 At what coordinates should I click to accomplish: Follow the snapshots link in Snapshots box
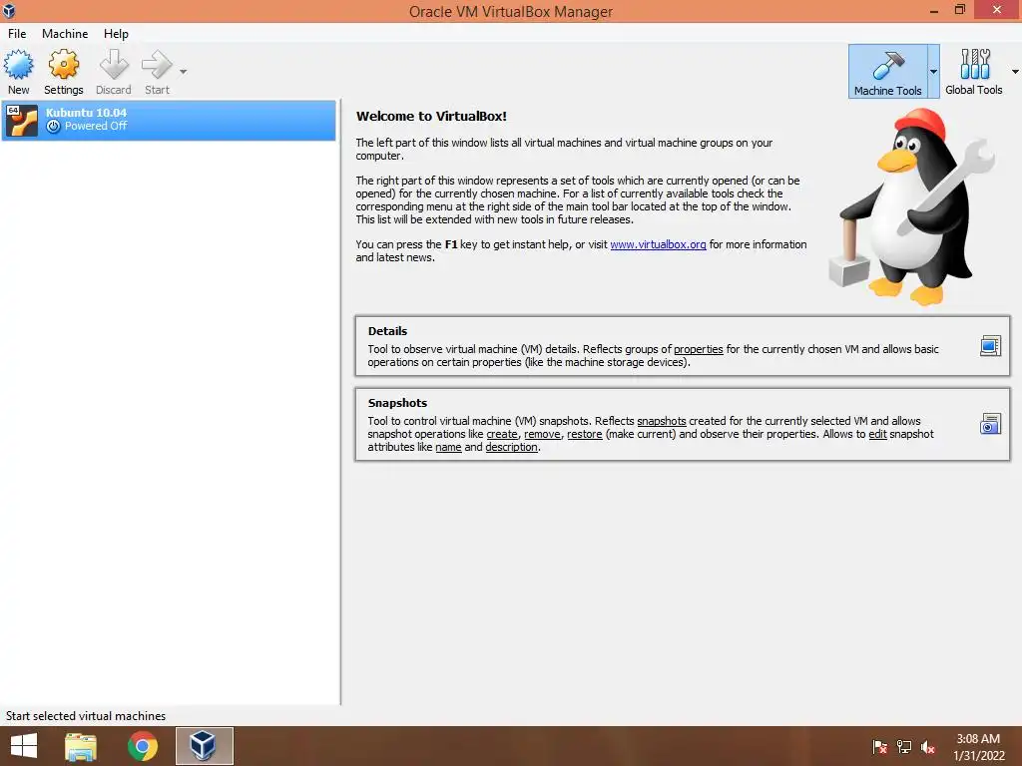(662, 421)
